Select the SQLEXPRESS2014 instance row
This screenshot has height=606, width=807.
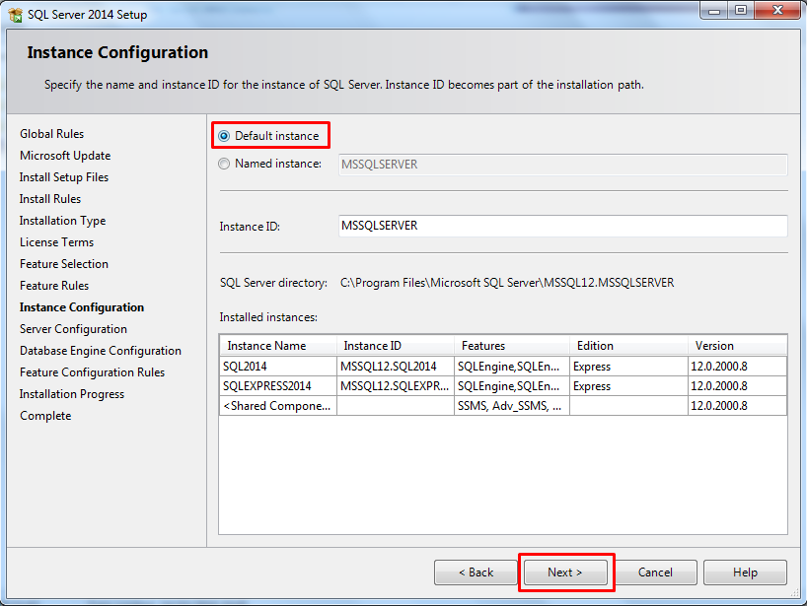503,386
